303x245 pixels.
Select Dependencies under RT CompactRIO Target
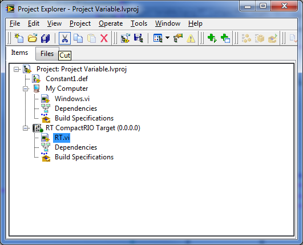[76, 147]
